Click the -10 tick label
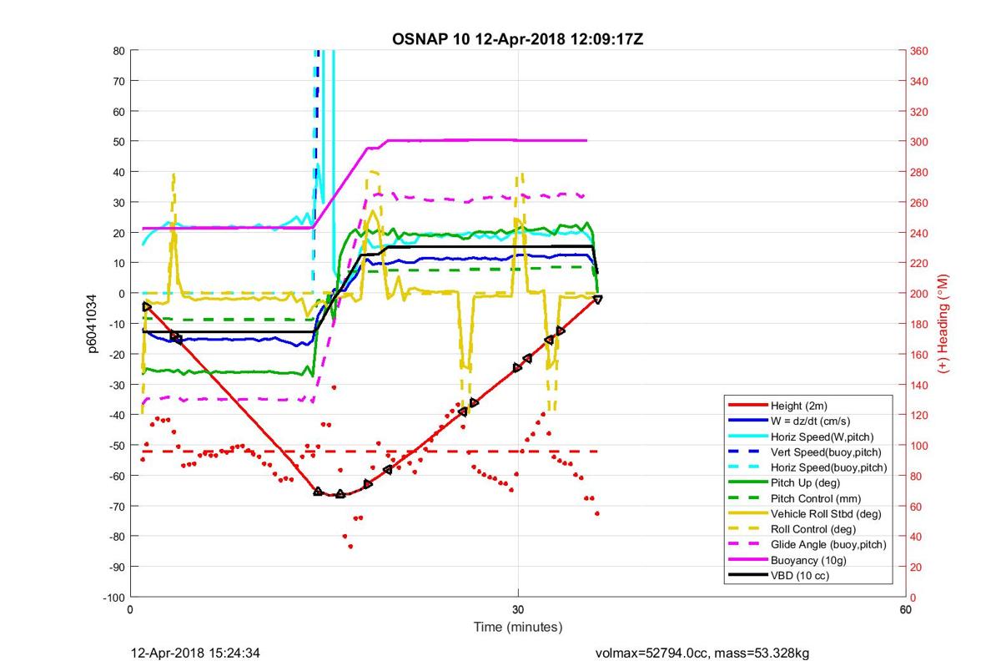 click(x=116, y=324)
